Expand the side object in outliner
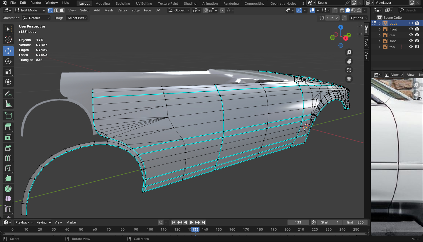The height and width of the screenshot is (242, 423). click(x=380, y=41)
